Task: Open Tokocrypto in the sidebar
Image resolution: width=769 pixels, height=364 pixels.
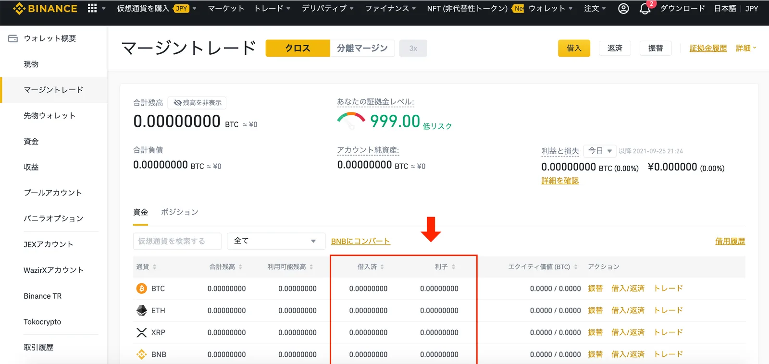Action: pyautogui.click(x=42, y=322)
